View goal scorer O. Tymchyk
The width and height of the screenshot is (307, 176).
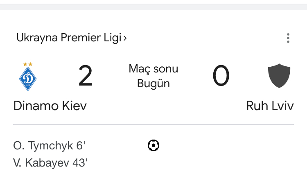pos(43,146)
